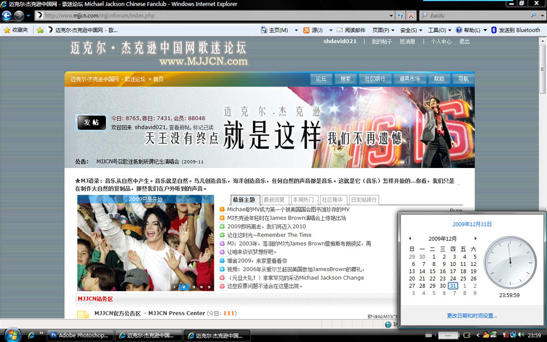The width and height of the screenshot is (547, 342).
Task: Open the MJJCN号召歌迷抵制 announcement link
Action: (x=150, y=161)
